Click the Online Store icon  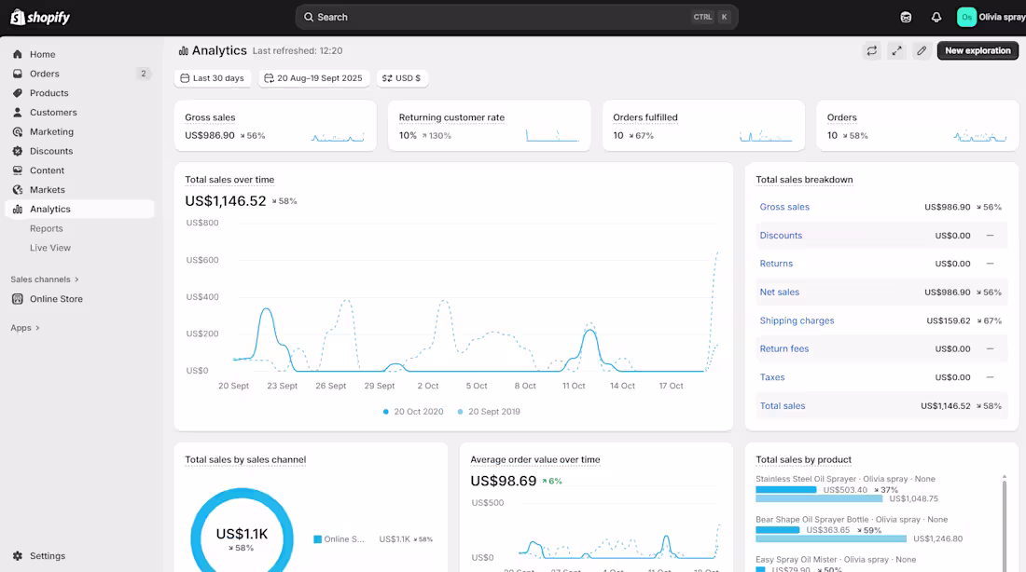(x=18, y=299)
